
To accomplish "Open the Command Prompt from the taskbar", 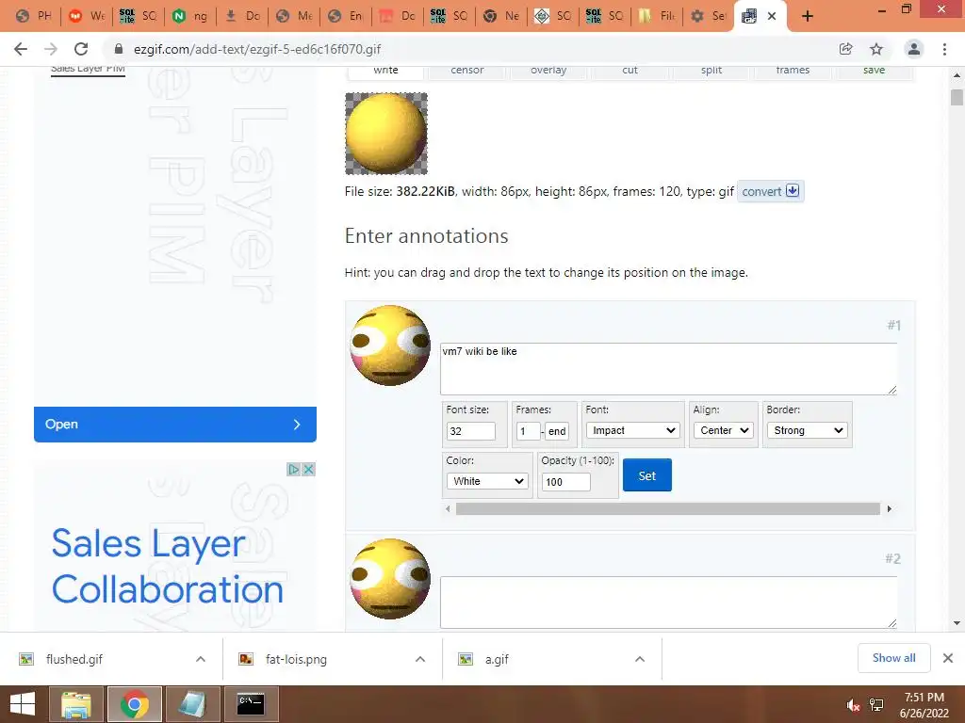I will (251, 704).
